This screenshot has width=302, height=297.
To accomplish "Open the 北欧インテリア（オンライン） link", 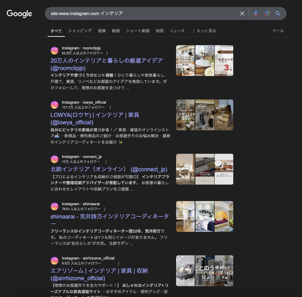I will (x=109, y=169).
